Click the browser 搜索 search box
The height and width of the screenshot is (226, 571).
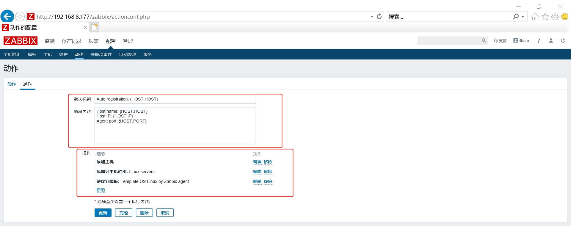coord(449,17)
